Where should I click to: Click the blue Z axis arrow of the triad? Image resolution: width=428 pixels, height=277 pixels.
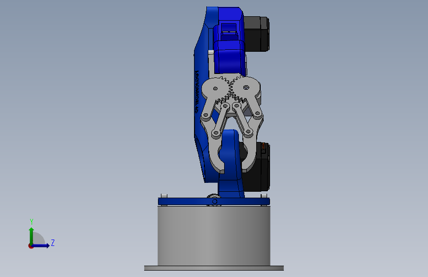(41, 245)
